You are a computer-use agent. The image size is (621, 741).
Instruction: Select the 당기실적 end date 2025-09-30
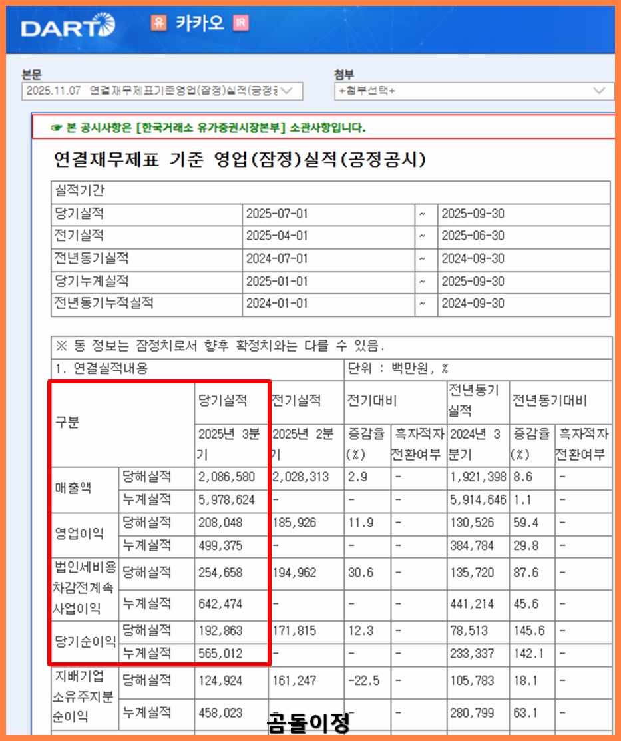click(x=473, y=214)
